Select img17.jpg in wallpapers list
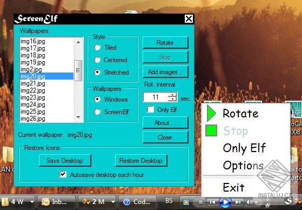The height and width of the screenshot is (210, 302). pyautogui.click(x=46, y=48)
